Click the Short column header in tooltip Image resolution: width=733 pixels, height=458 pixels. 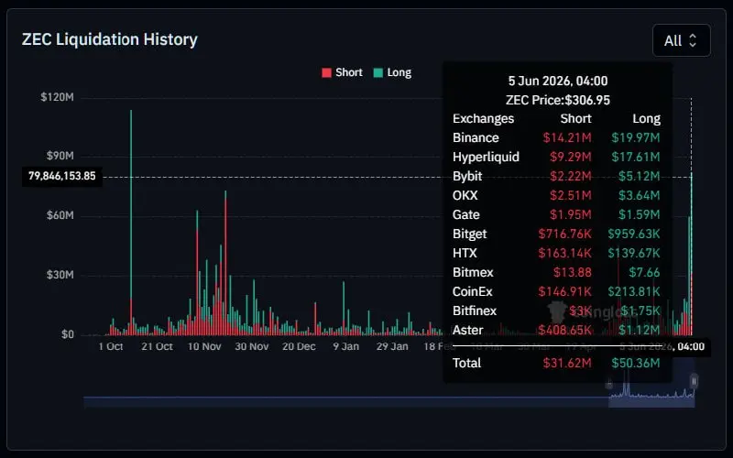[576, 119]
